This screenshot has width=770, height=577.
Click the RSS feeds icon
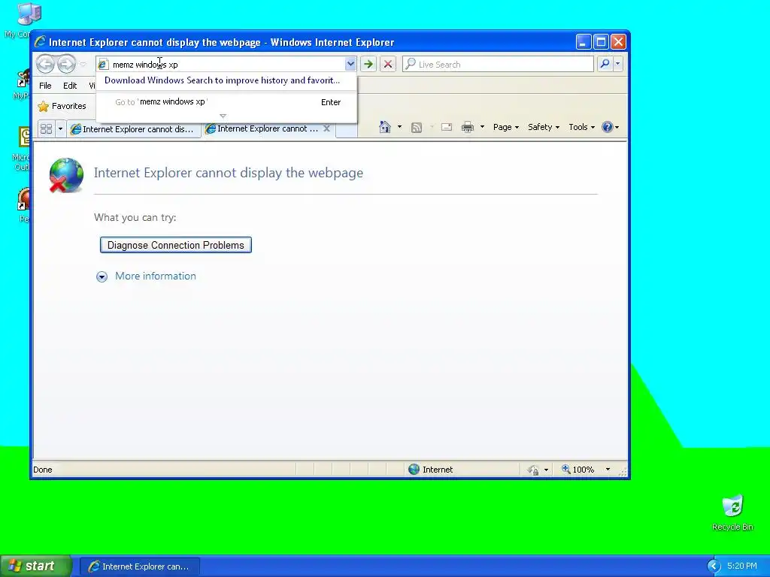[x=417, y=128]
